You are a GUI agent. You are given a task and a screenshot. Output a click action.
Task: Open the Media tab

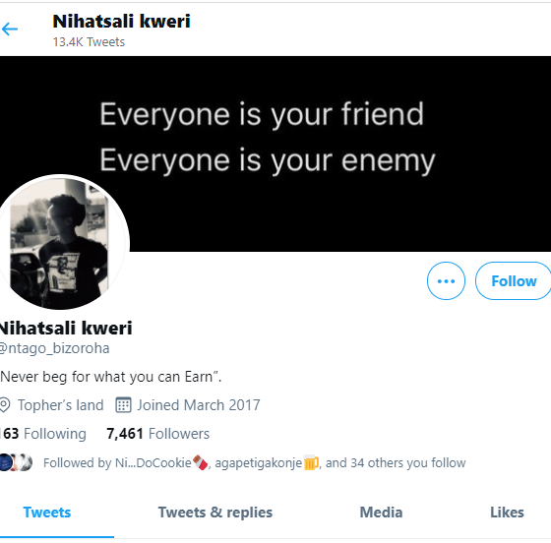381,513
